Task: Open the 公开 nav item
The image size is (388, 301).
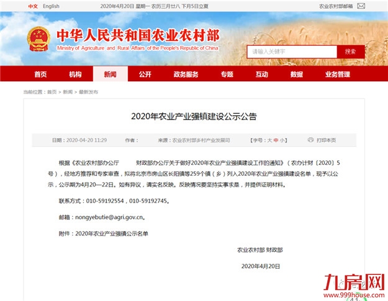Action: (145, 74)
